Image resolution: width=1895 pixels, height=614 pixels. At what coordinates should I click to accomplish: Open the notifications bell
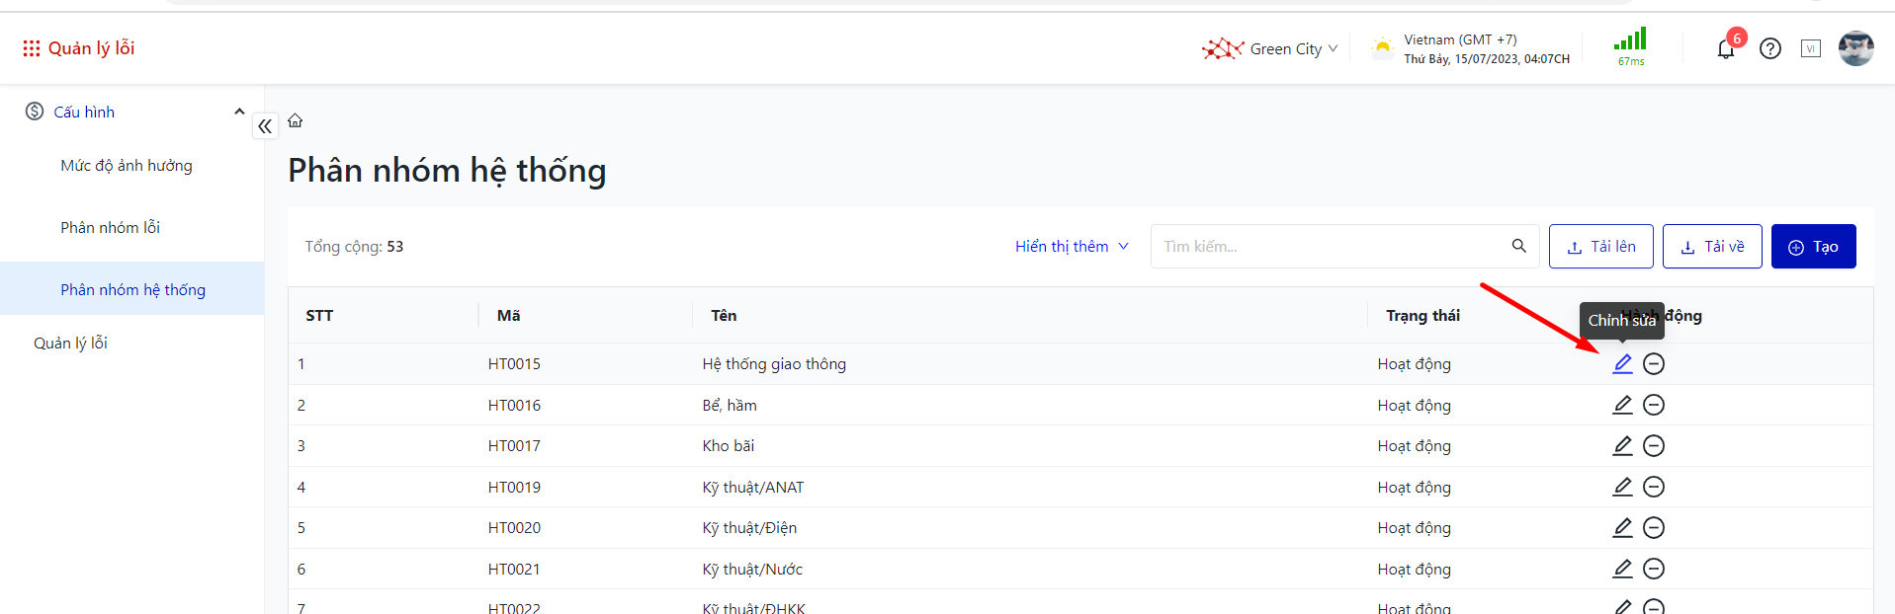click(1726, 49)
